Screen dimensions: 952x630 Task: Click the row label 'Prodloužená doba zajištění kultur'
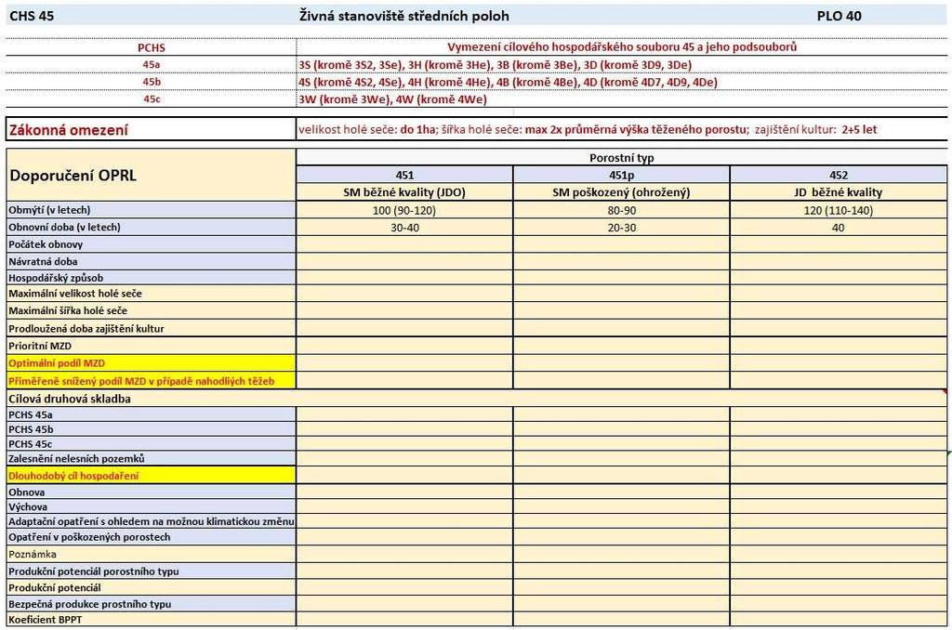pyautogui.click(x=151, y=328)
